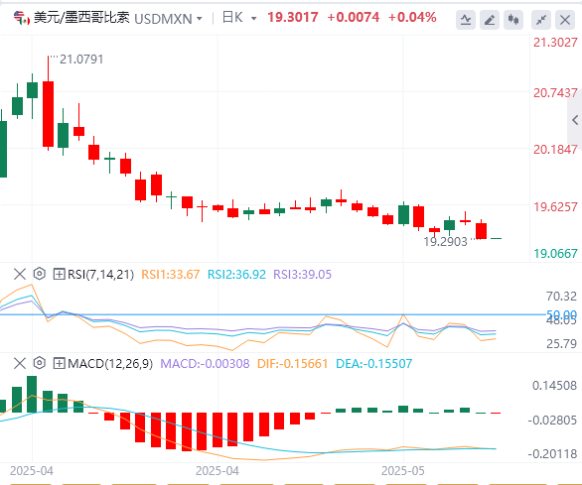The image size is (582, 485).
Task: Open RSI indicator settings hexagon icon
Action: click(40, 274)
